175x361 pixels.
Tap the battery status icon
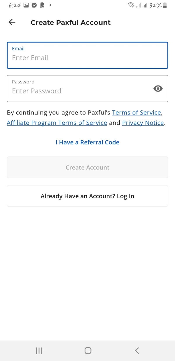tap(165, 5)
